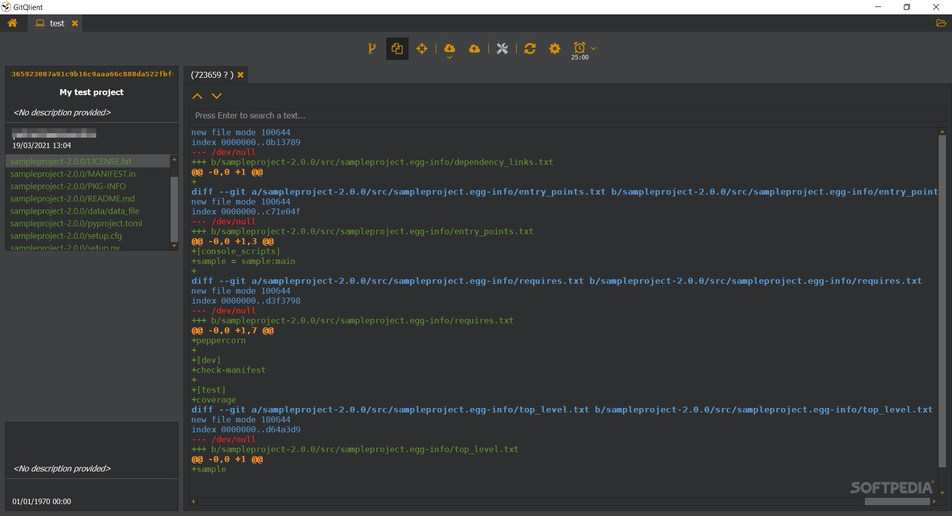This screenshot has width=952, height=516.
Task: Select sampleproject-2.0.0/setup.cfg in file list
Action: (x=88, y=236)
